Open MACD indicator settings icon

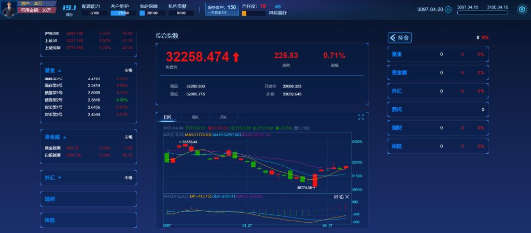(335, 197)
